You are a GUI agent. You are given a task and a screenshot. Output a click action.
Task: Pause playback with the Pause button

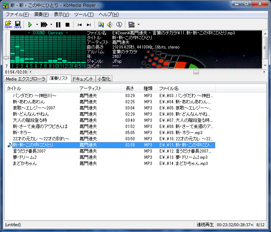(x=58, y=25)
